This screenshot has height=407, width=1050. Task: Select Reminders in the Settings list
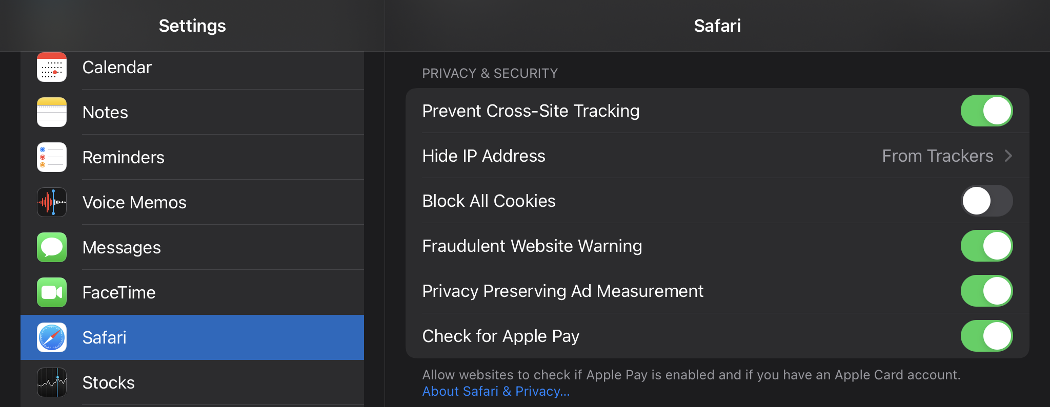click(192, 157)
